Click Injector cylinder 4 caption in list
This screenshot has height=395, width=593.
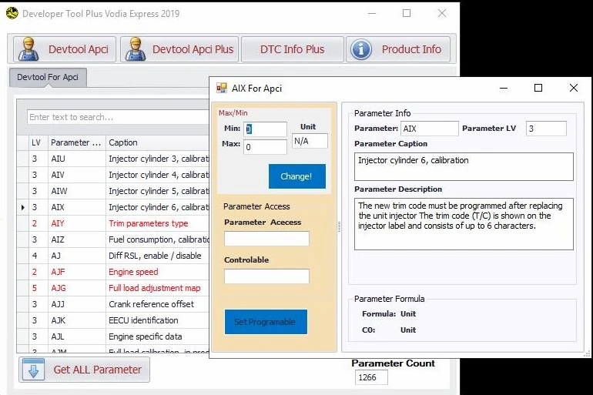pyautogui.click(x=159, y=175)
